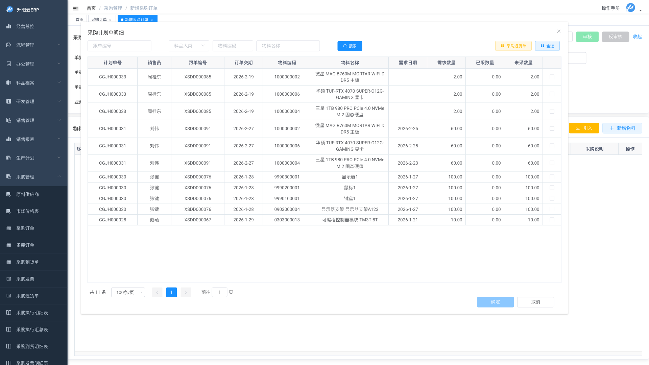Viewport: 649px width, 365px height.
Task: Click the 采购订单 grid icon in sidebar
Action: [x=9, y=228]
